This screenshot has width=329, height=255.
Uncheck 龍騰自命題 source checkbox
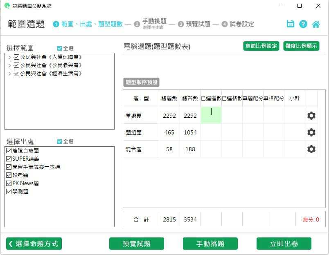coord(9,150)
